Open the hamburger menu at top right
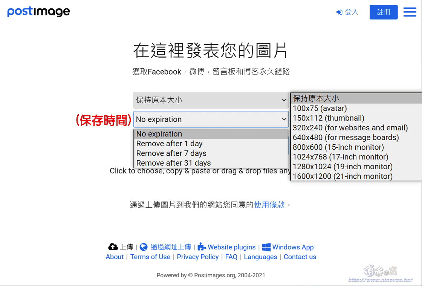Viewport: 422px width, 286px height. pos(410,12)
